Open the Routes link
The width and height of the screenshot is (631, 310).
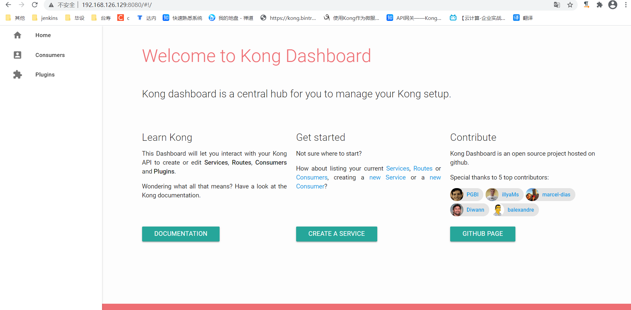point(423,168)
